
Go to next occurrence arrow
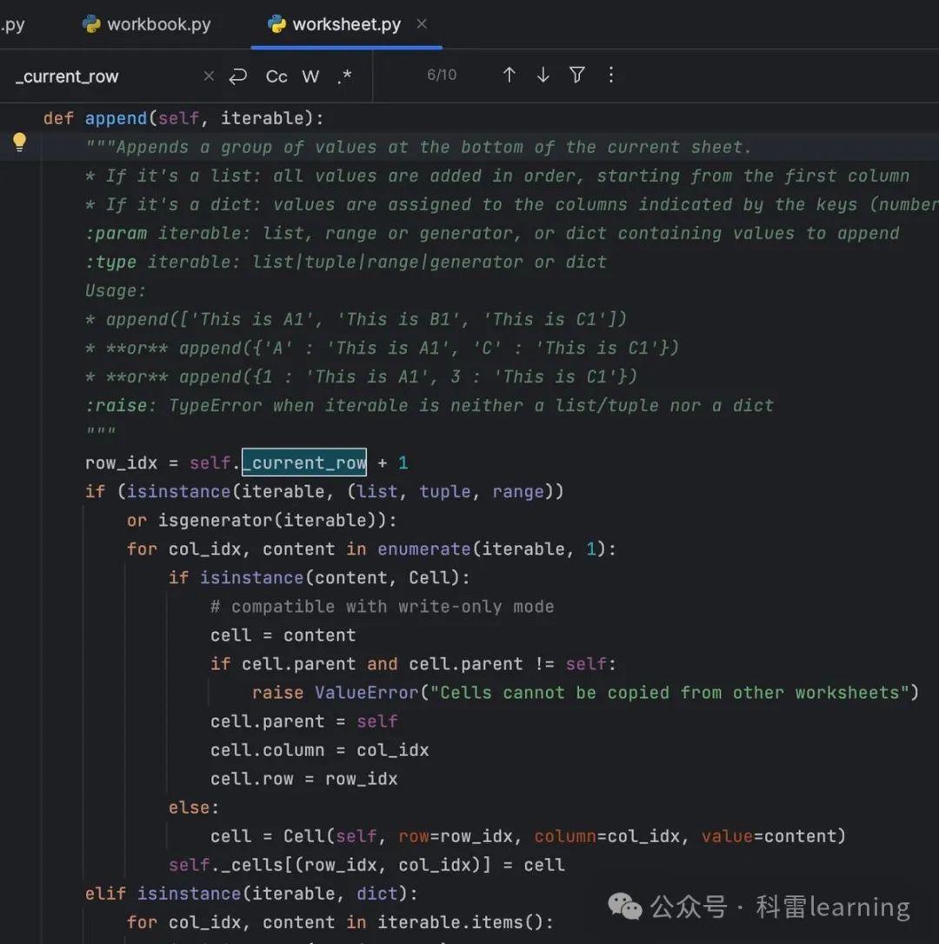[543, 75]
